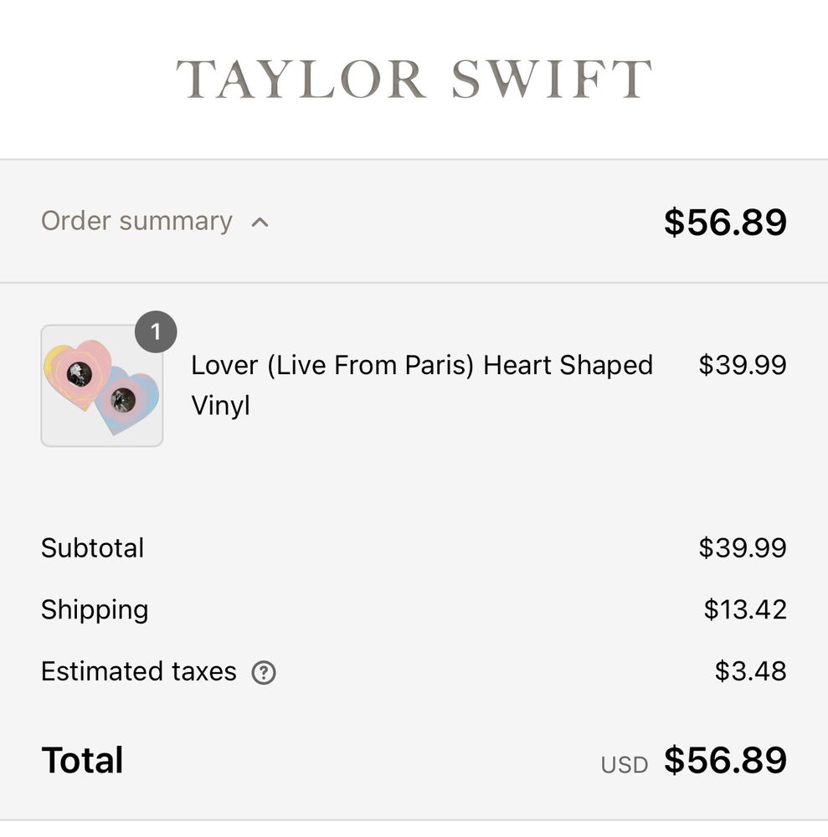Click the final $56.89 amount beside USD
828x837 pixels.
(725, 760)
